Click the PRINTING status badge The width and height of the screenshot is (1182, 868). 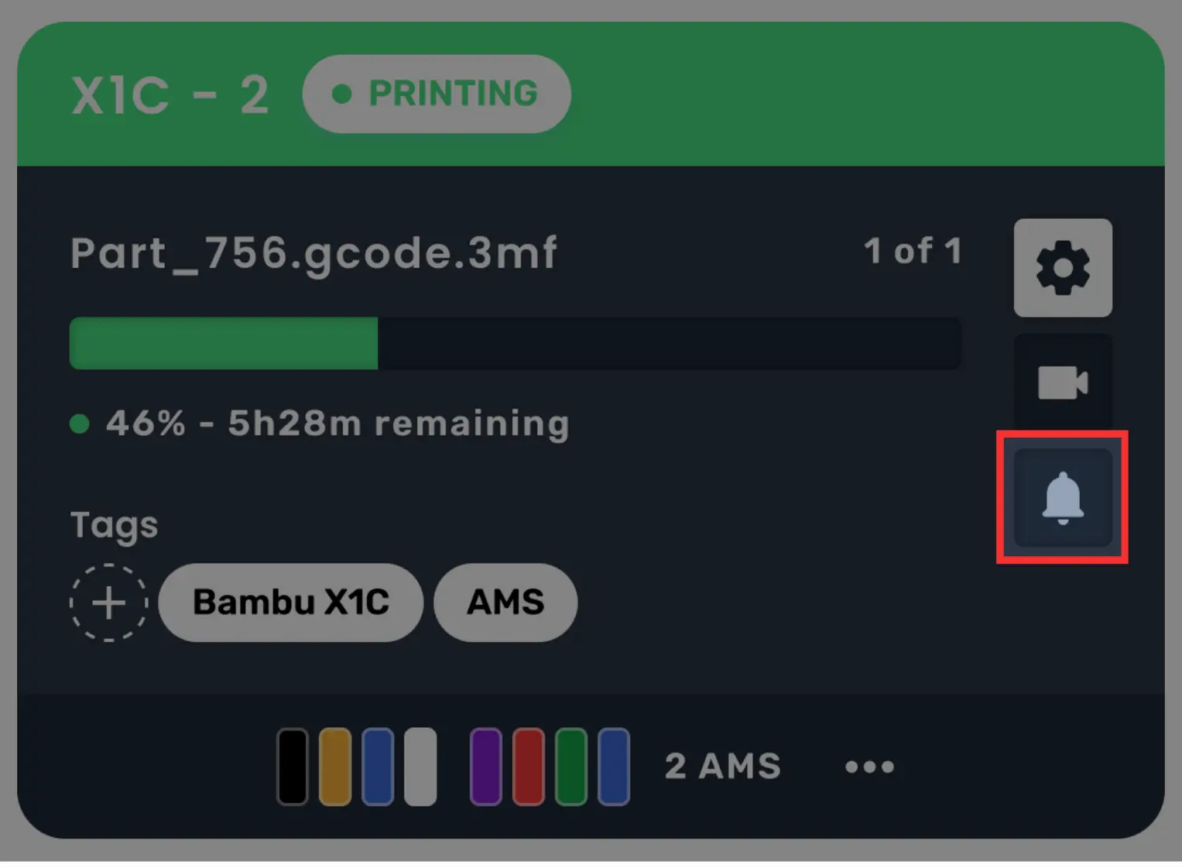(437, 94)
